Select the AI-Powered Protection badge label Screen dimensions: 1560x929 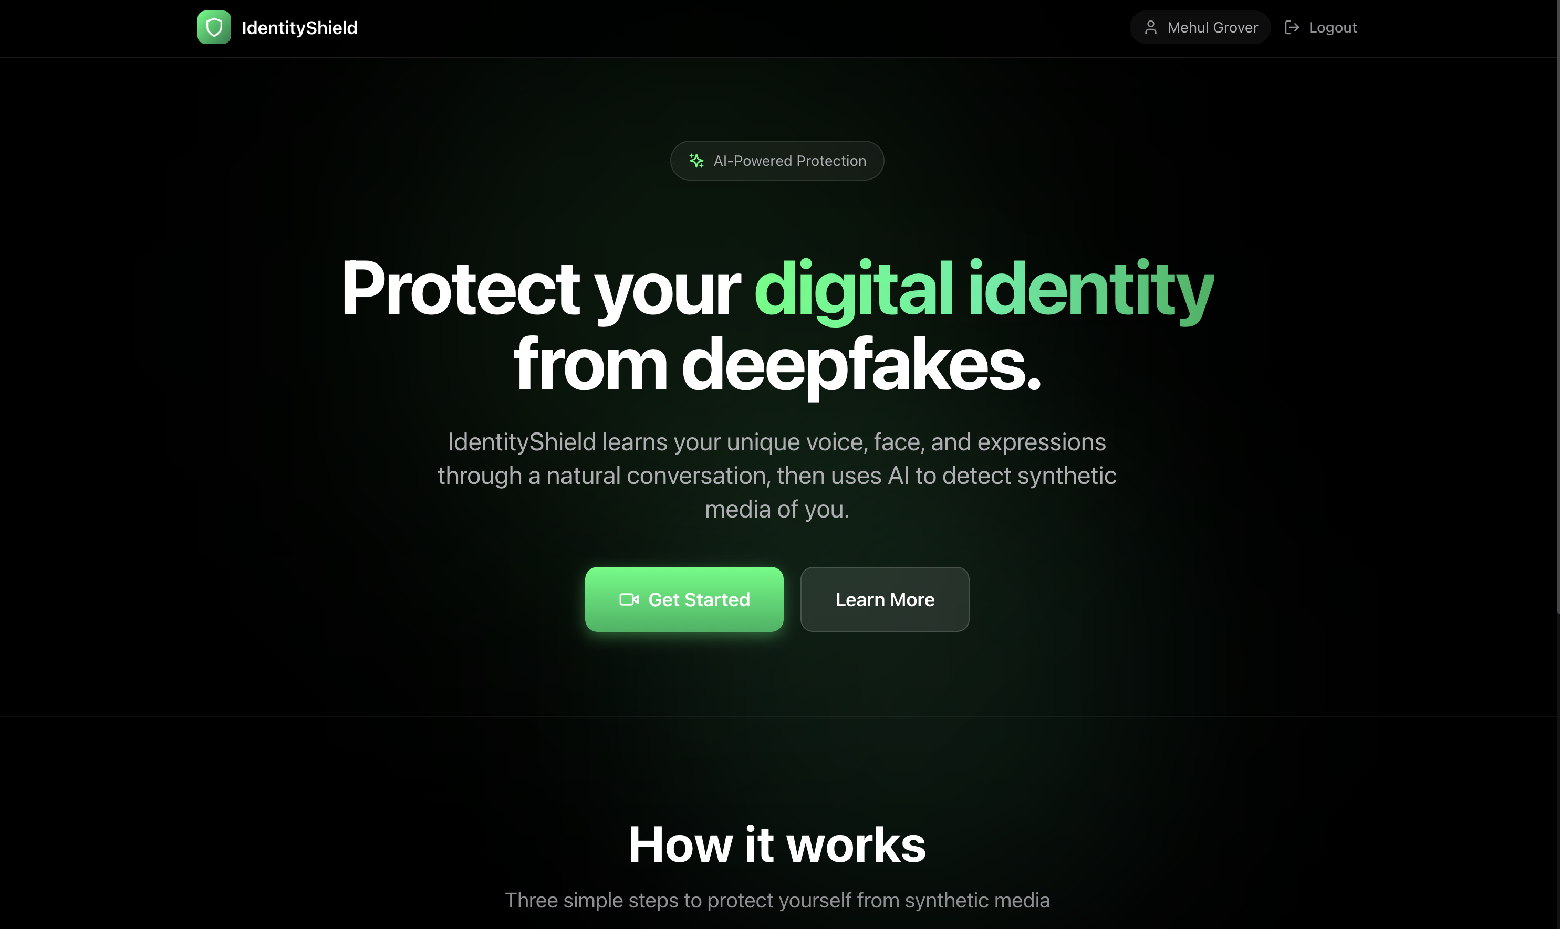tap(789, 161)
